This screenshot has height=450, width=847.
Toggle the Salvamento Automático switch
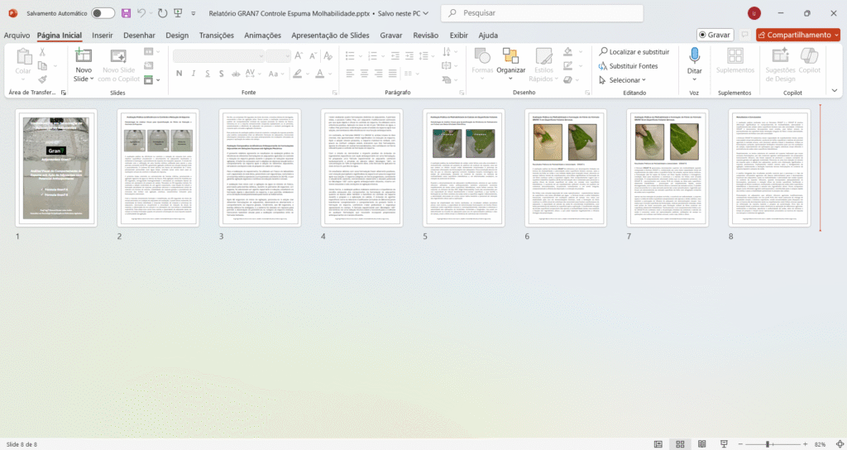tap(103, 13)
